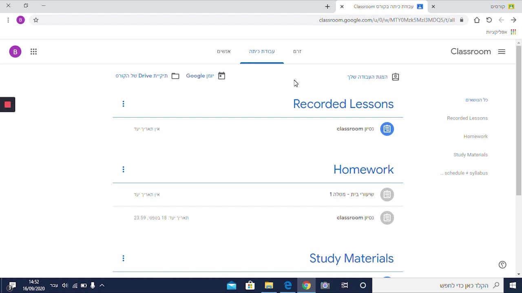Switch keyboard language from עבר
Image resolution: width=522 pixels, height=293 pixels.
[x=54, y=286]
